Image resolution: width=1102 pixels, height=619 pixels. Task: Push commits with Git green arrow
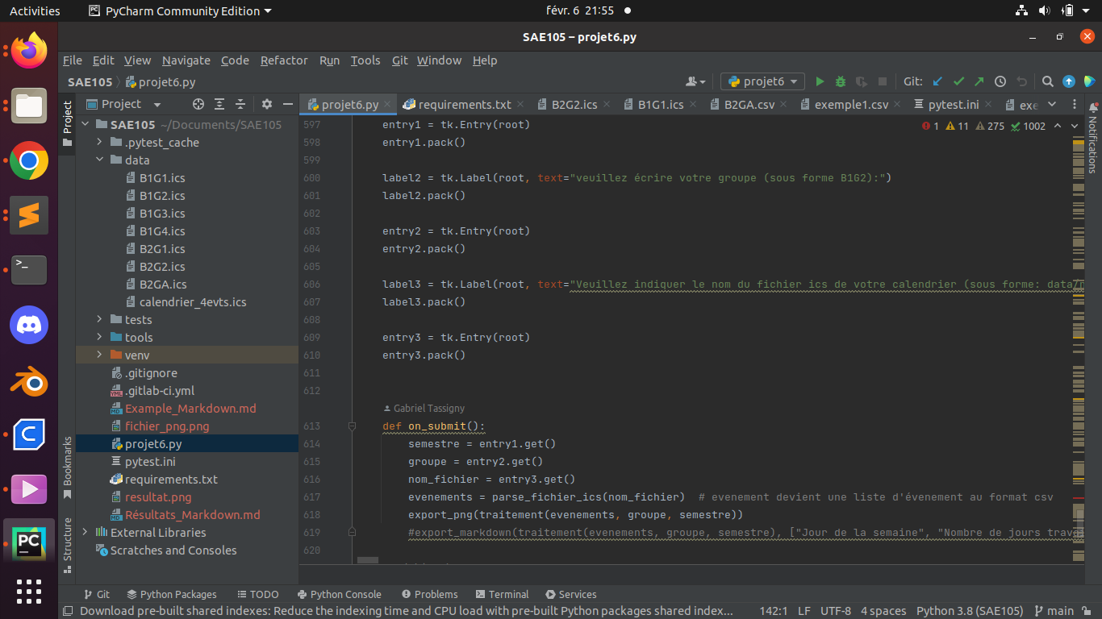pos(979,81)
